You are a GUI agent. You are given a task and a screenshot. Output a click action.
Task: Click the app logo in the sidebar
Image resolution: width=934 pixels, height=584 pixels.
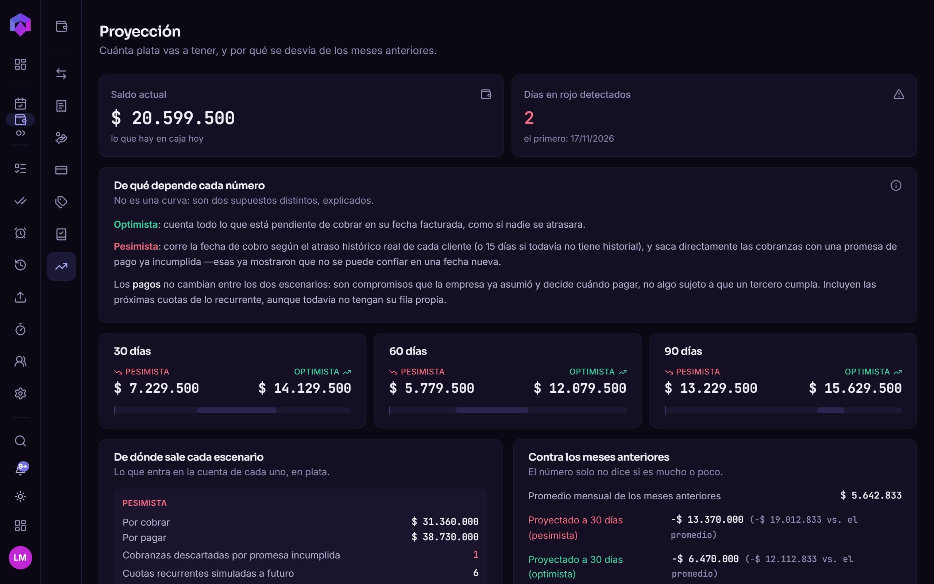(20, 25)
